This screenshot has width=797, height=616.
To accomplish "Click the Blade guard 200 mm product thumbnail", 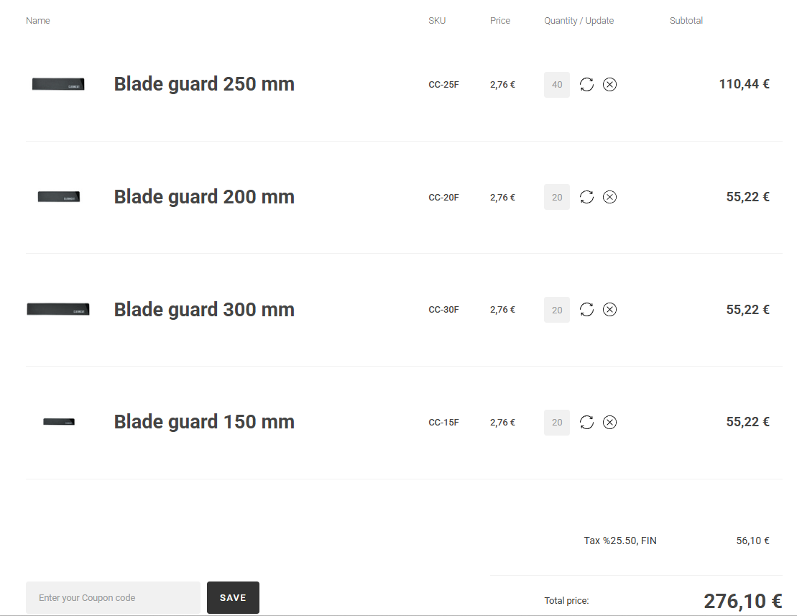I will coord(58,196).
